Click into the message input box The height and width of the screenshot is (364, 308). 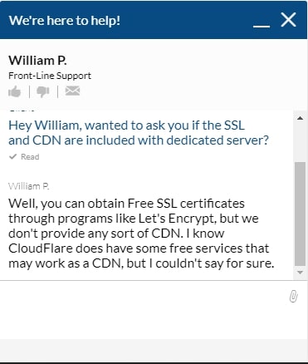tap(144, 310)
